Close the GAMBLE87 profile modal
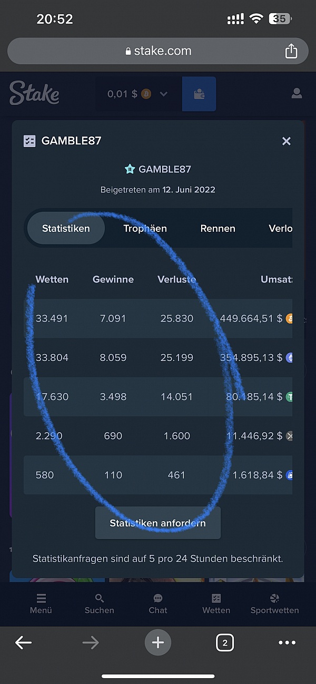Screen dimensions: 316x684 click(x=286, y=141)
